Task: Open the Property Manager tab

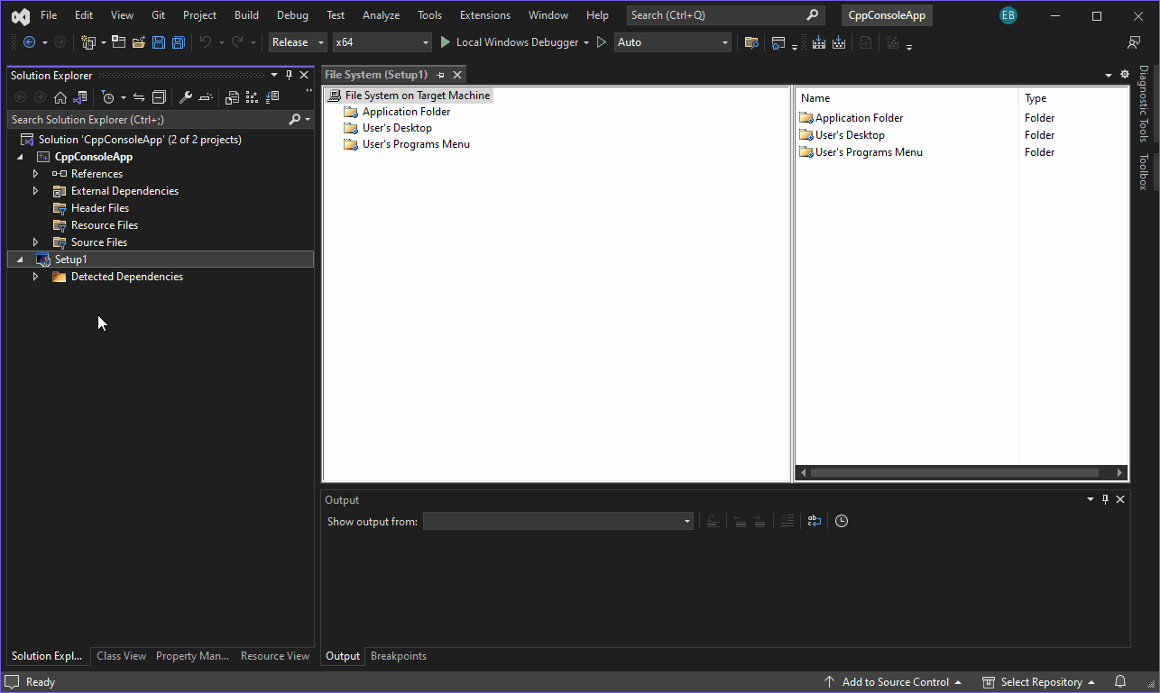Action: pyautogui.click(x=192, y=656)
